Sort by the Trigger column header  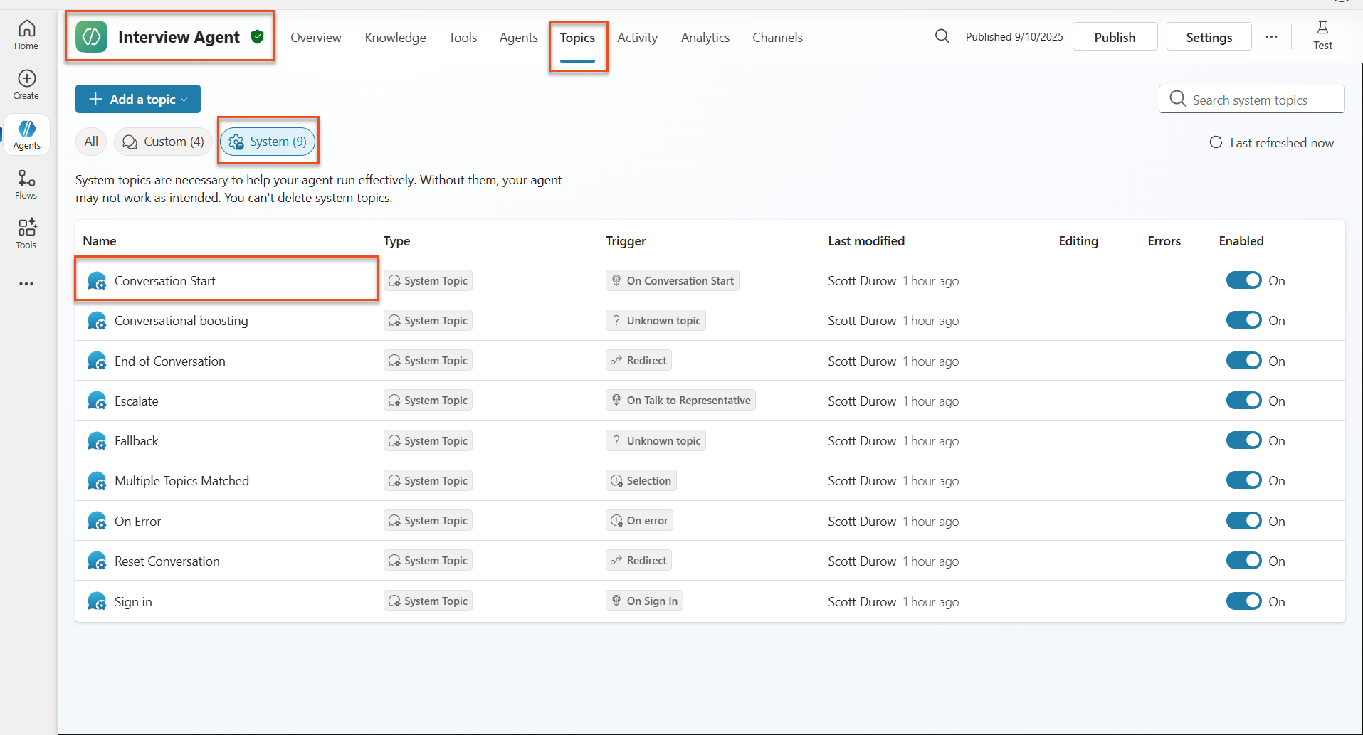[626, 241]
